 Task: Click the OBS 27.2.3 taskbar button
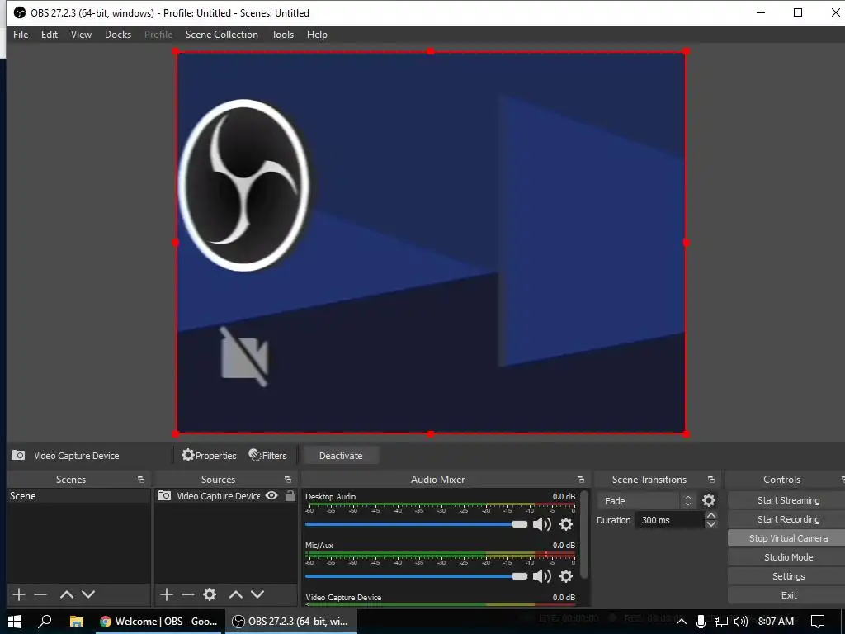tap(291, 622)
